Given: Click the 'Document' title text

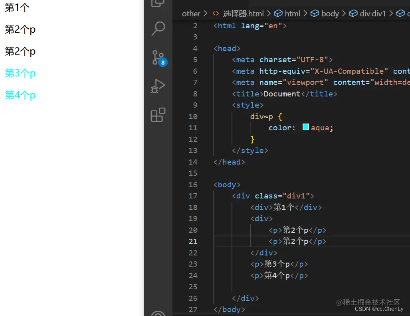Looking at the screenshot, I should point(282,94).
